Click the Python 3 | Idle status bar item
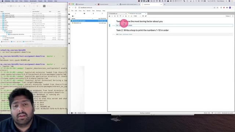Image resolution: width=235 pixels, height=132 pixels. pos(82,113)
